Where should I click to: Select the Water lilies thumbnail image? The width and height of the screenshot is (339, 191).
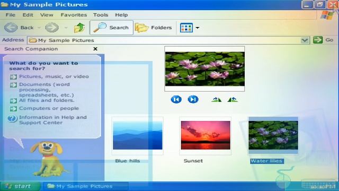point(273,135)
